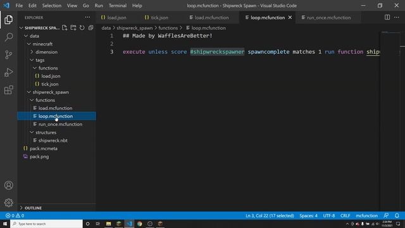Image resolution: width=405 pixels, height=228 pixels.
Task: Switch to VS Code taskbar icon
Action: pyautogui.click(x=129, y=224)
